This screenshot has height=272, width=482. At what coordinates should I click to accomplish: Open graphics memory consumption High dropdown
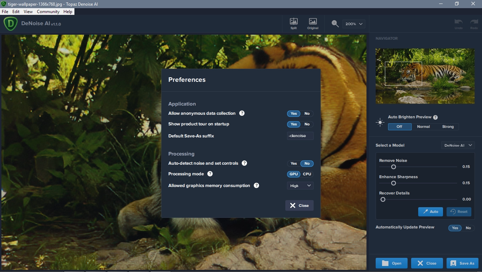point(300,186)
